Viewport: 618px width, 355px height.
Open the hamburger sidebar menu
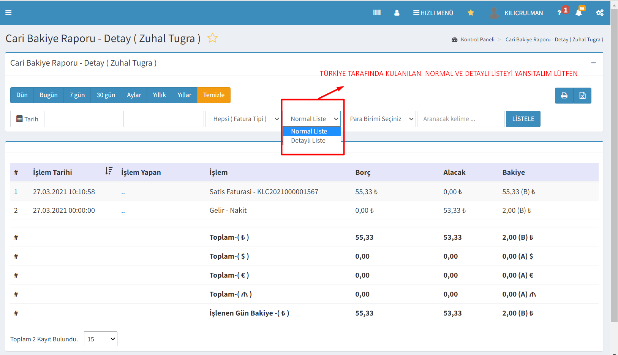point(8,13)
